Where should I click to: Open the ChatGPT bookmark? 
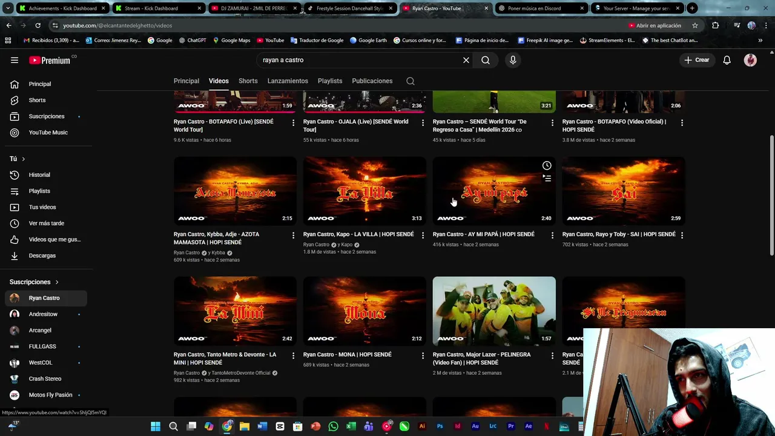pyautogui.click(x=193, y=41)
